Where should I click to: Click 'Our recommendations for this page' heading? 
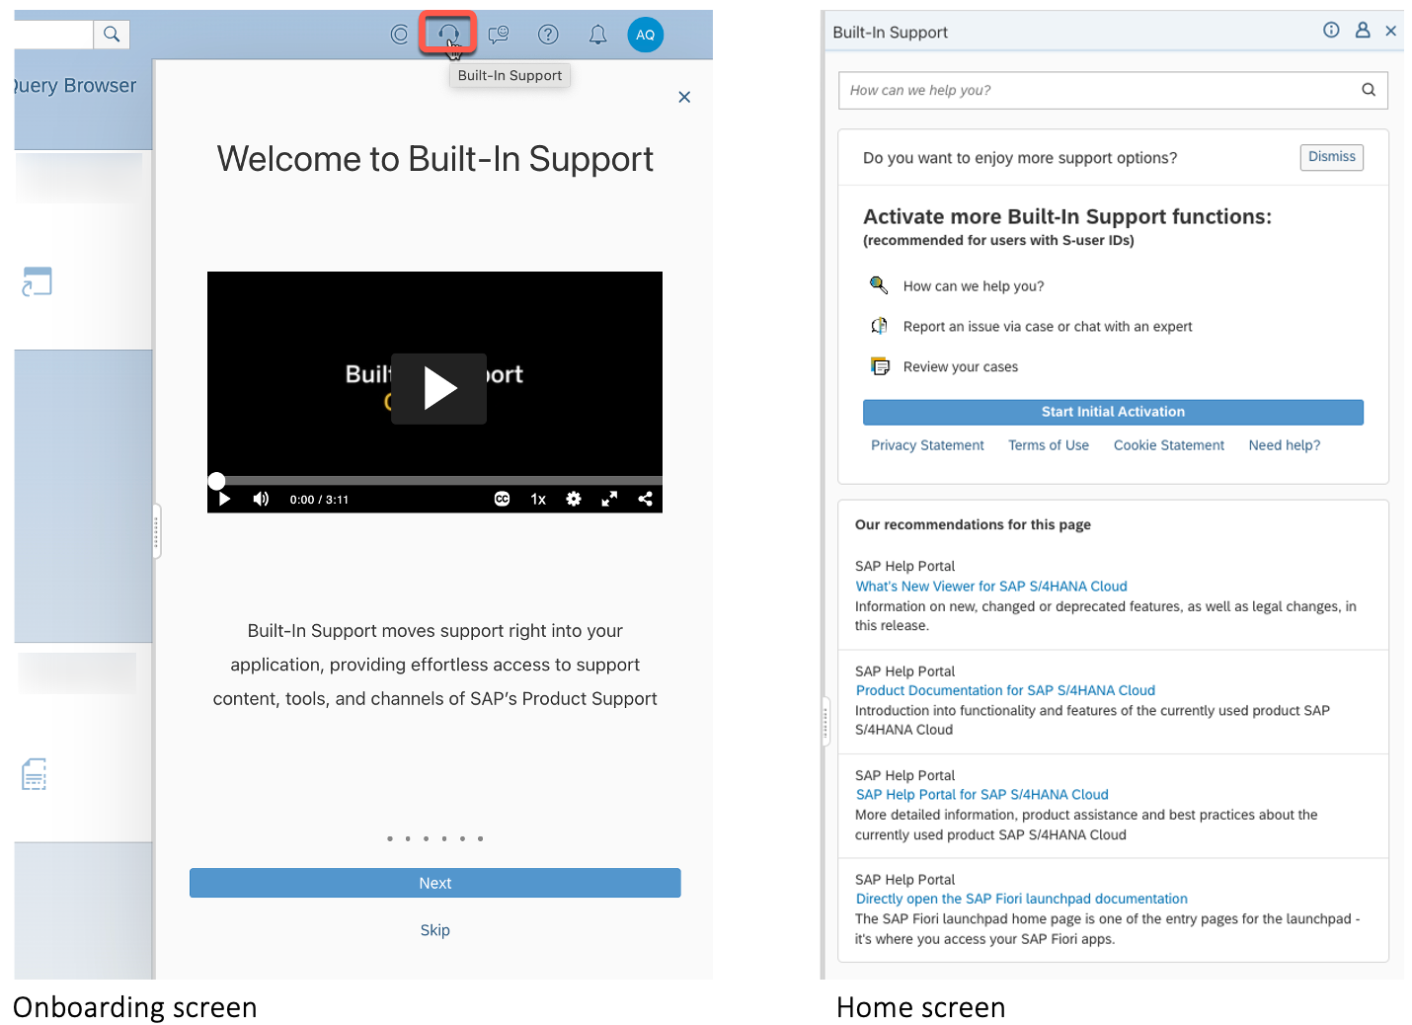pyautogui.click(x=973, y=524)
